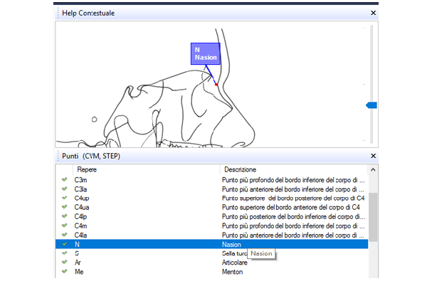Click the Sella turcica description cell
The width and height of the screenshot is (427, 281).
click(234, 253)
